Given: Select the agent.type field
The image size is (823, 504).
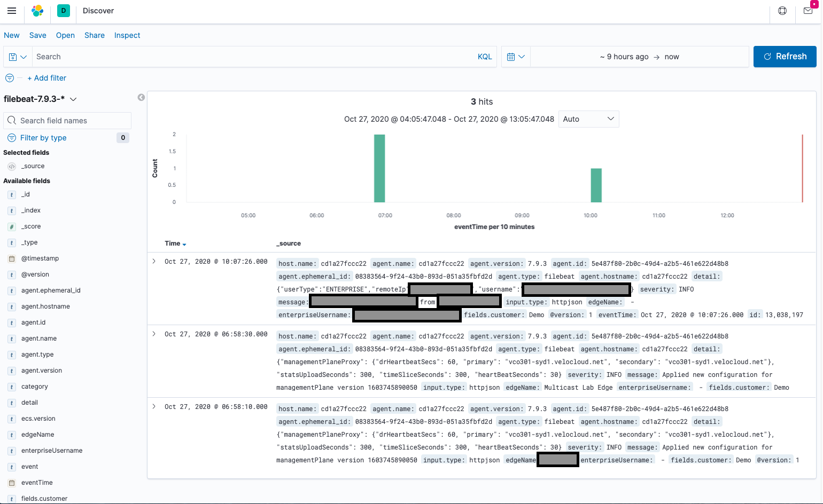Looking at the screenshot, I should 37,355.
